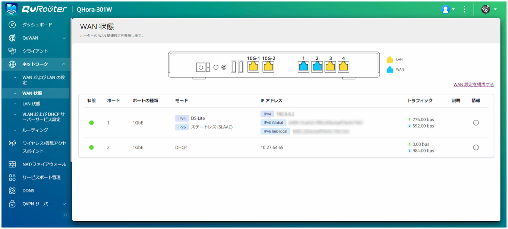Expand the QVPN Server menu

coord(64,204)
